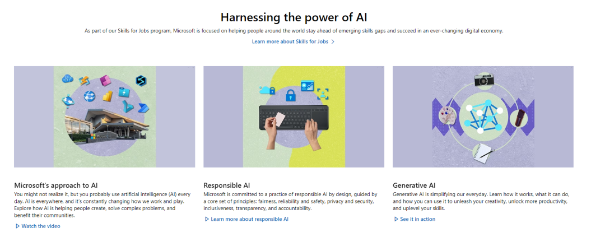
Task: Open the See it in action link
Action: point(417,220)
